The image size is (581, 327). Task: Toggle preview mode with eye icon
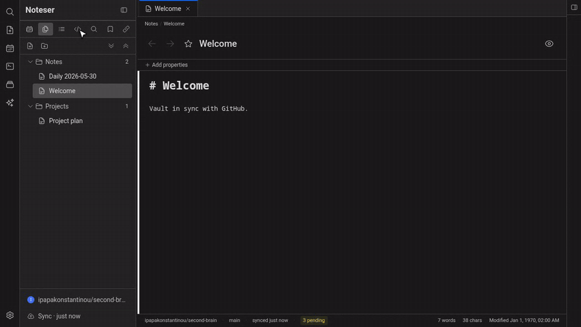click(549, 44)
